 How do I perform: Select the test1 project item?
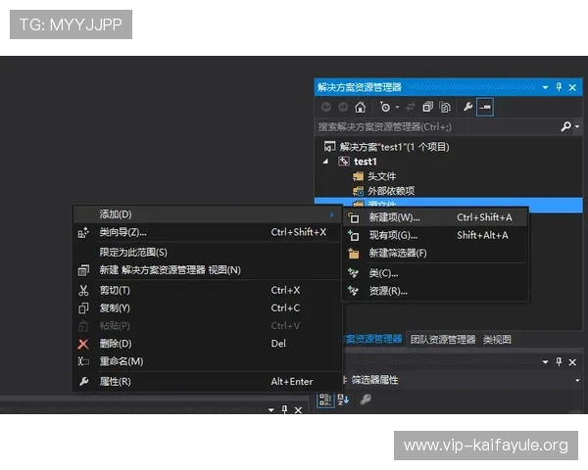(x=365, y=162)
